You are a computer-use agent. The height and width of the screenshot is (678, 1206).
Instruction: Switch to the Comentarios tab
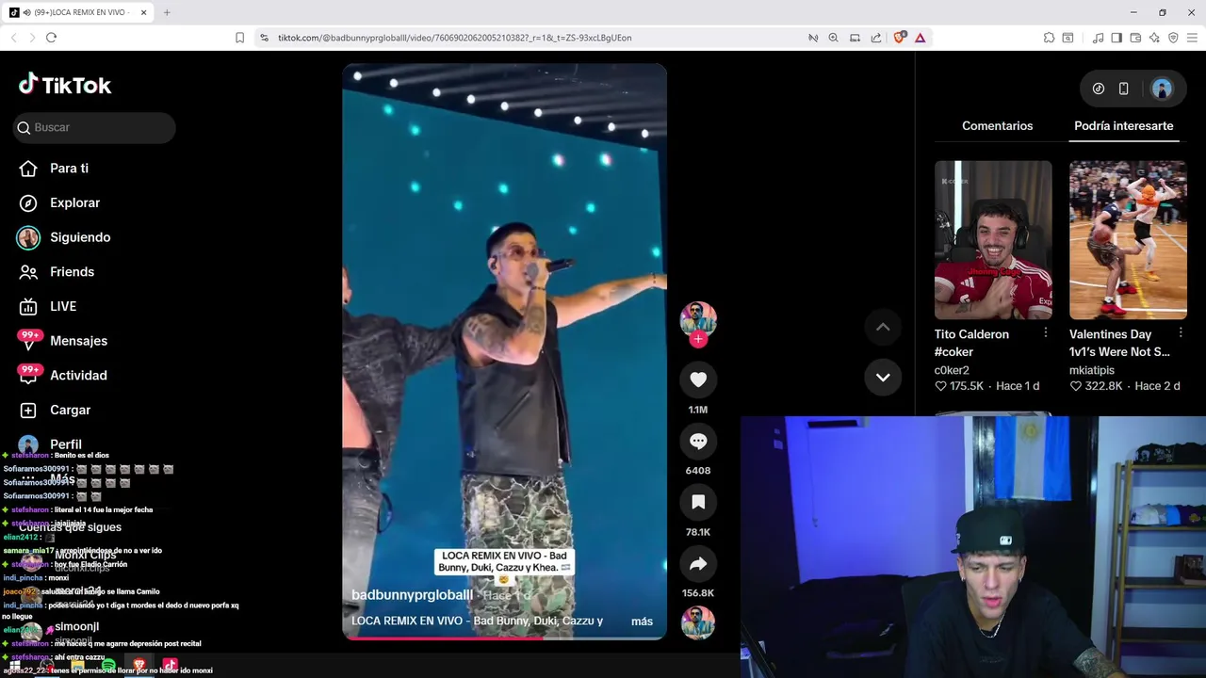pyautogui.click(x=997, y=125)
